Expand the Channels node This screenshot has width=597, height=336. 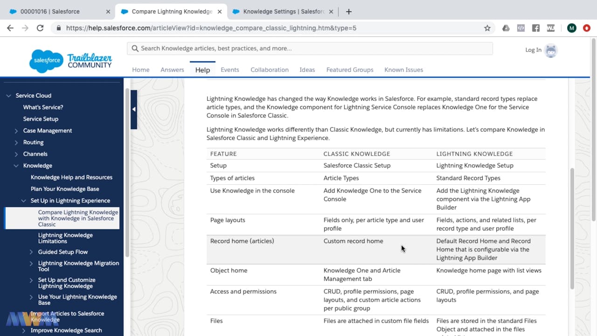click(16, 154)
